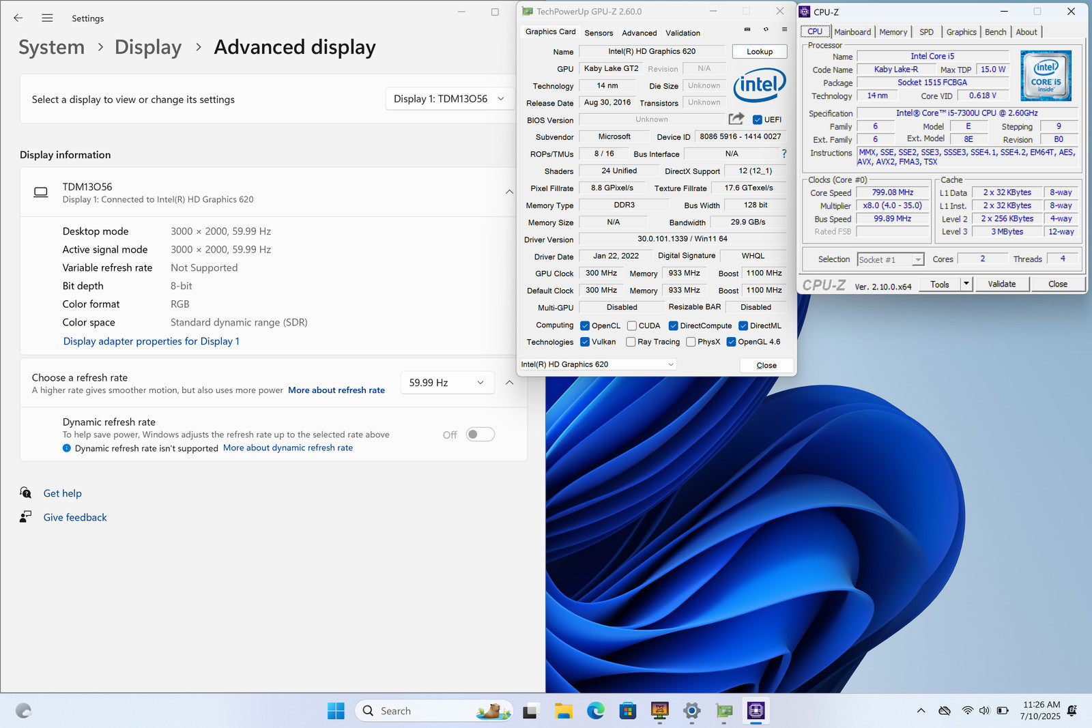
Task: Open the 59.99 Hz refresh rate dropdown
Action: click(x=446, y=383)
